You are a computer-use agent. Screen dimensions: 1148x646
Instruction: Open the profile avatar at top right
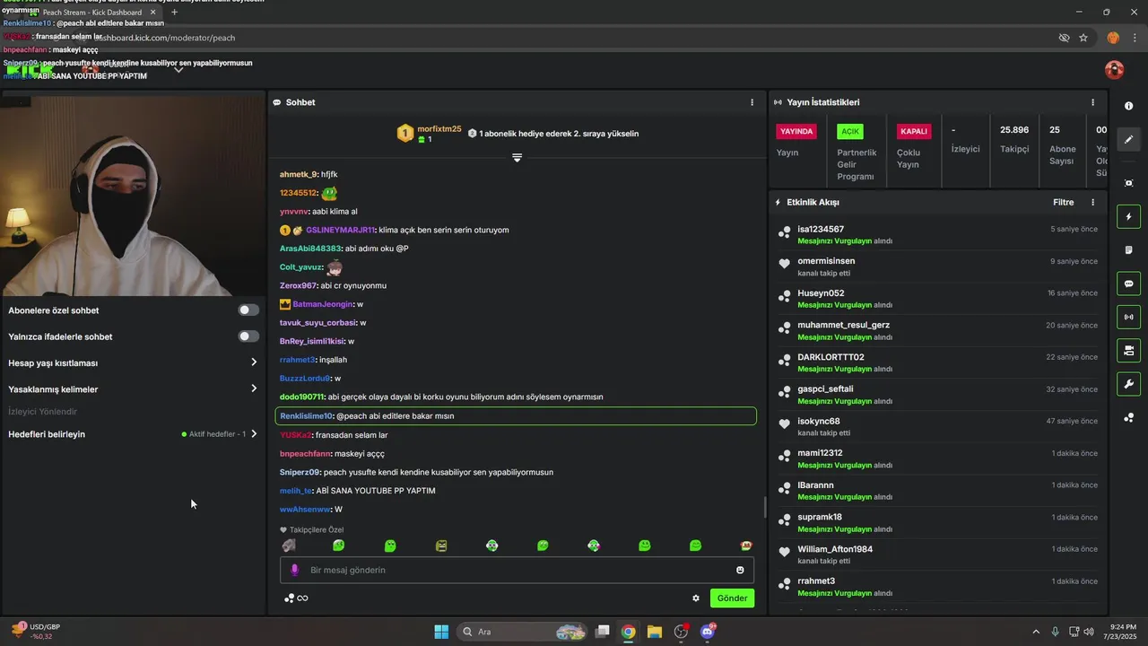click(x=1114, y=69)
